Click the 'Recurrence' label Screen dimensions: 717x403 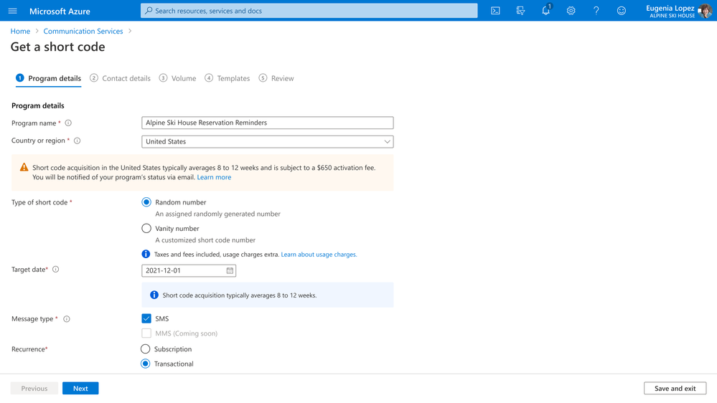click(29, 349)
